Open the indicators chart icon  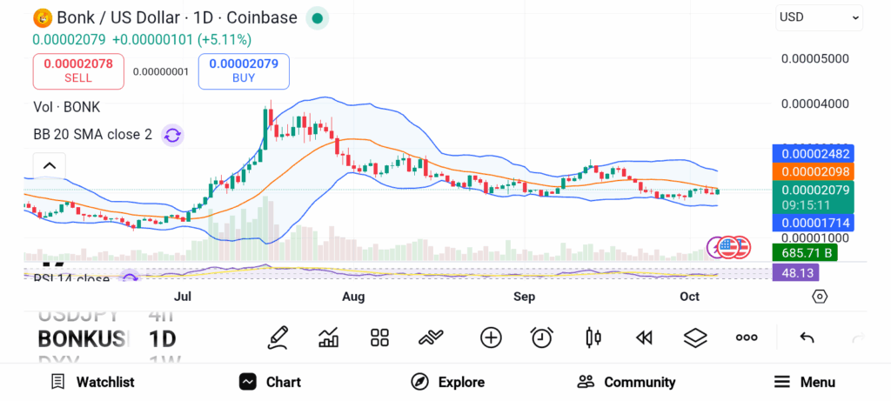329,338
